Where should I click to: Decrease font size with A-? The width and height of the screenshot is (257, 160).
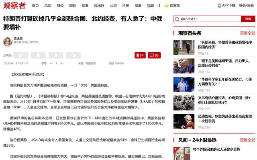(x=51, y=64)
